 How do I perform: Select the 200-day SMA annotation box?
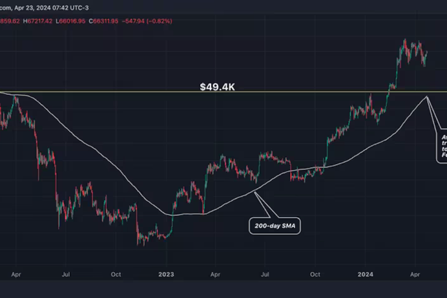275,226
